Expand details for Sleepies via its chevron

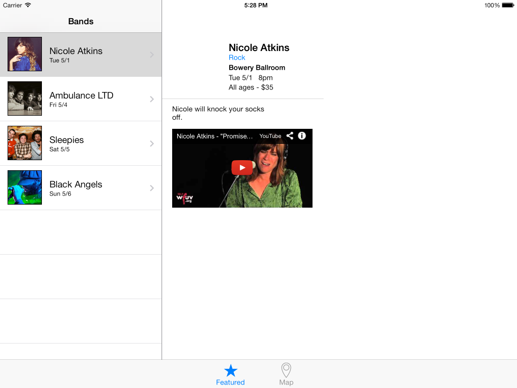(151, 143)
